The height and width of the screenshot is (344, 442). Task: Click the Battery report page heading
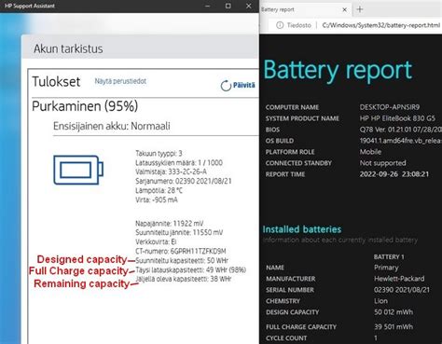(338, 71)
